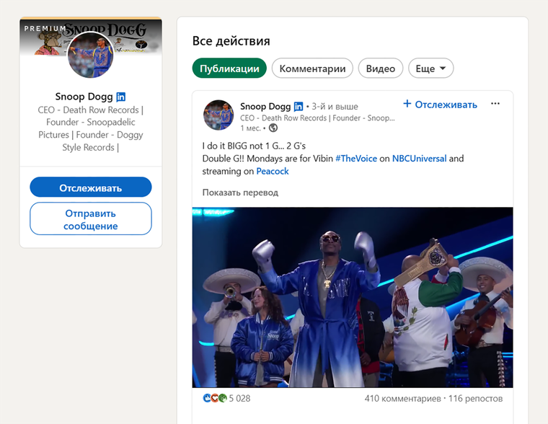Click the '1 мес.' post timestamp
This screenshot has height=424, width=548.
(250, 128)
